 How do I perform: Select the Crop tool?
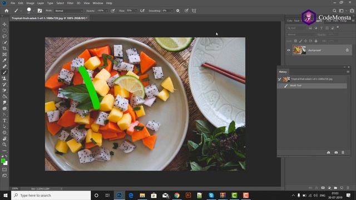(4, 48)
